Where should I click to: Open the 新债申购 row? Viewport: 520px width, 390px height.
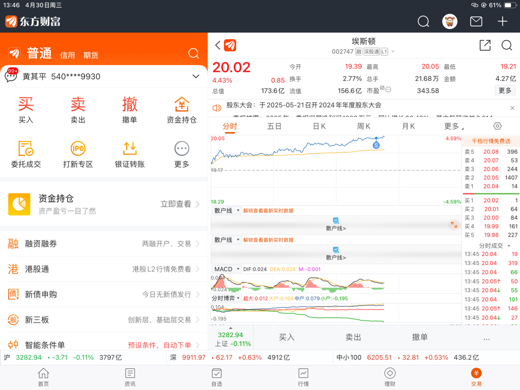(x=104, y=294)
